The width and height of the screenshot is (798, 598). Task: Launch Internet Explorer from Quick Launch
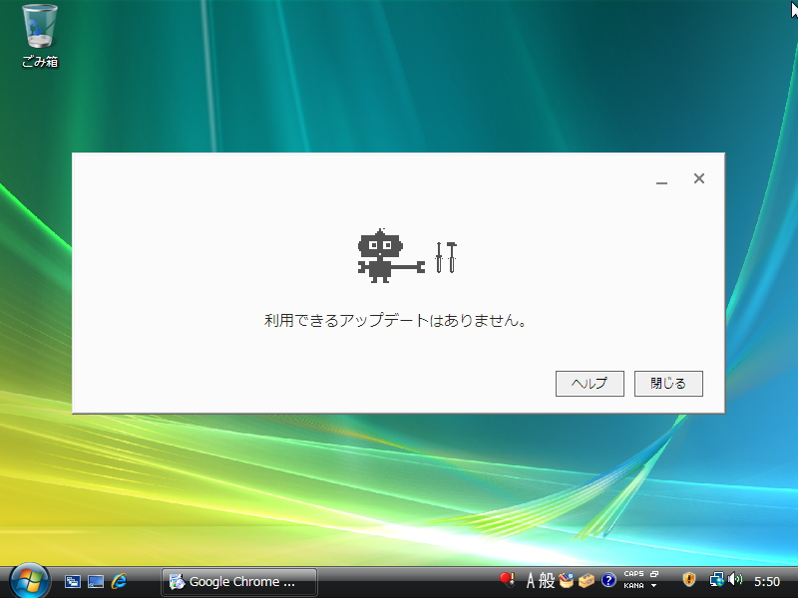117,581
